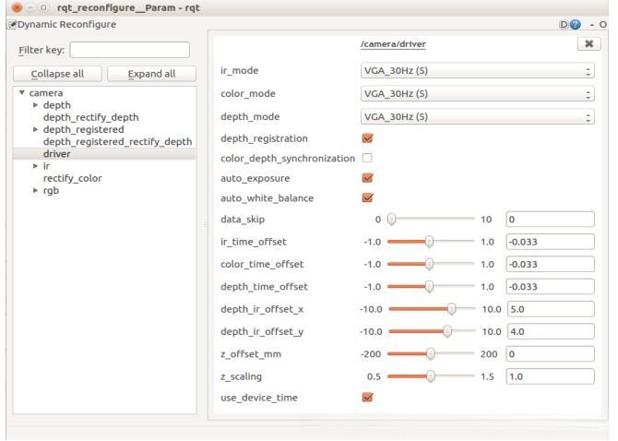618x441 pixels.
Task: Toggle depth_registration checkbox
Action: pos(367,138)
